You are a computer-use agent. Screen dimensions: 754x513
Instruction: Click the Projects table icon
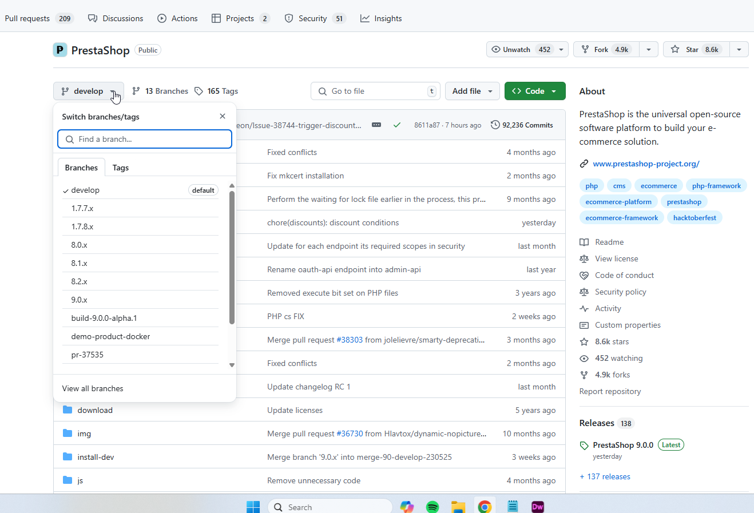click(x=216, y=18)
